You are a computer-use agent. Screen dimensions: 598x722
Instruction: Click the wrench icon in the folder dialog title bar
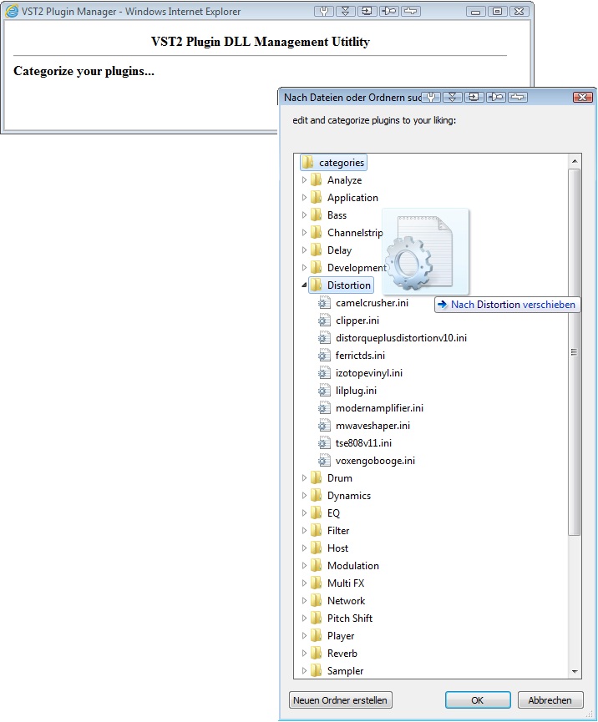coord(432,97)
